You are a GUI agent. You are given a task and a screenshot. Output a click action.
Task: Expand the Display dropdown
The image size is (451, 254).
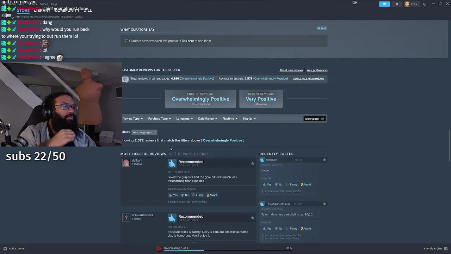tap(249, 119)
